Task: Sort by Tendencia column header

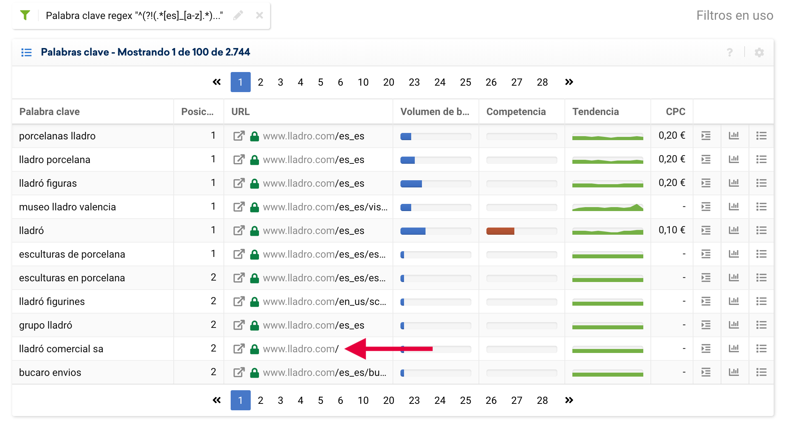Action: 596,111
